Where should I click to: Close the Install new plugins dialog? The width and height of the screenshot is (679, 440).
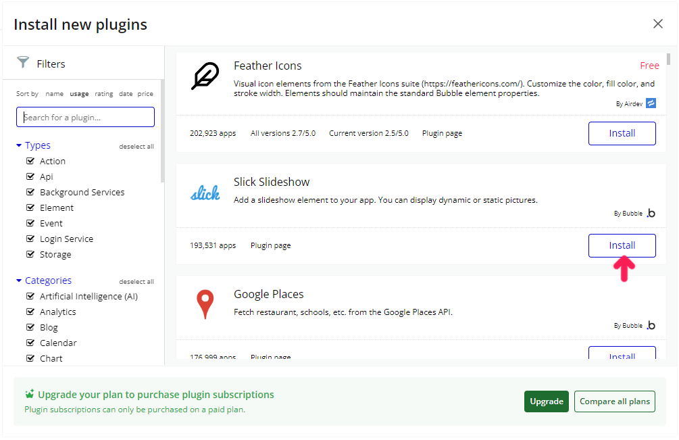coord(658,24)
